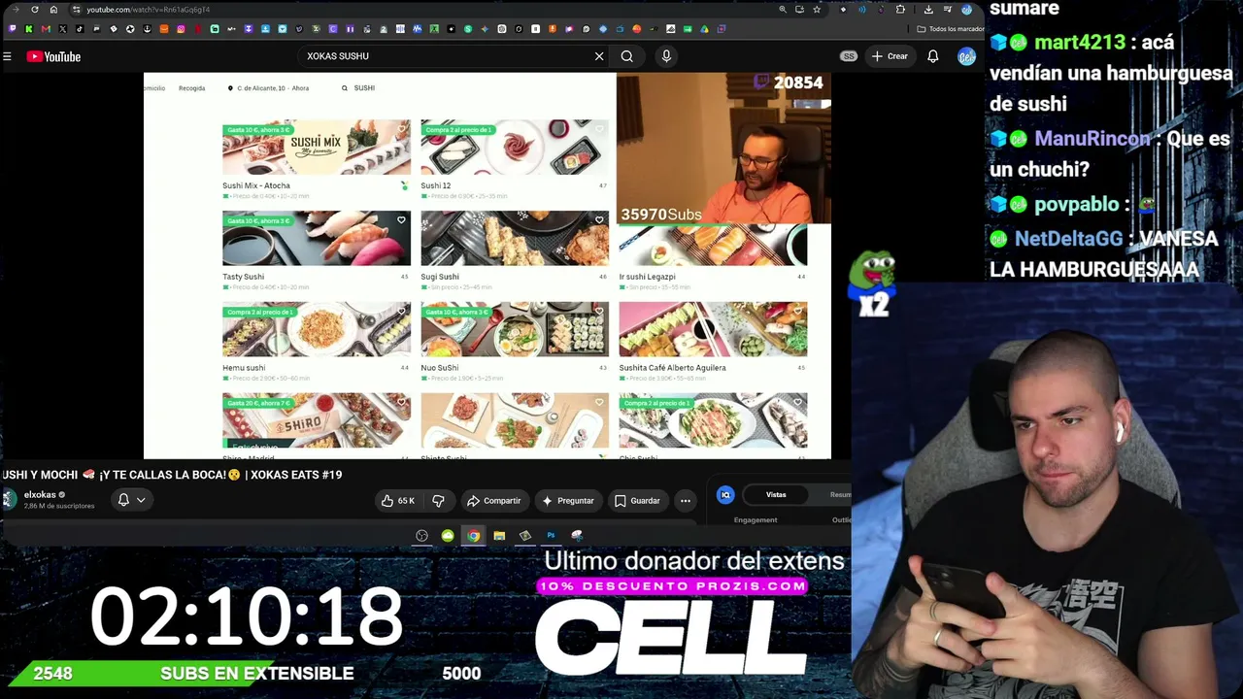Screen dimensions: 1243x699
Task: Open the Tasty Sushi restaurant name
Action: 243,277
